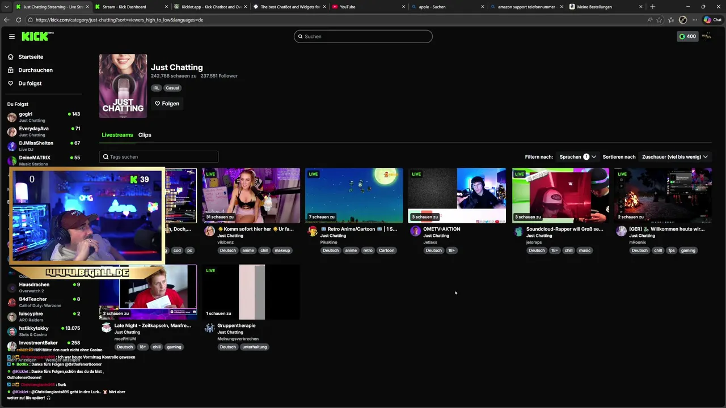Click the 400 points balance badge

(687, 36)
